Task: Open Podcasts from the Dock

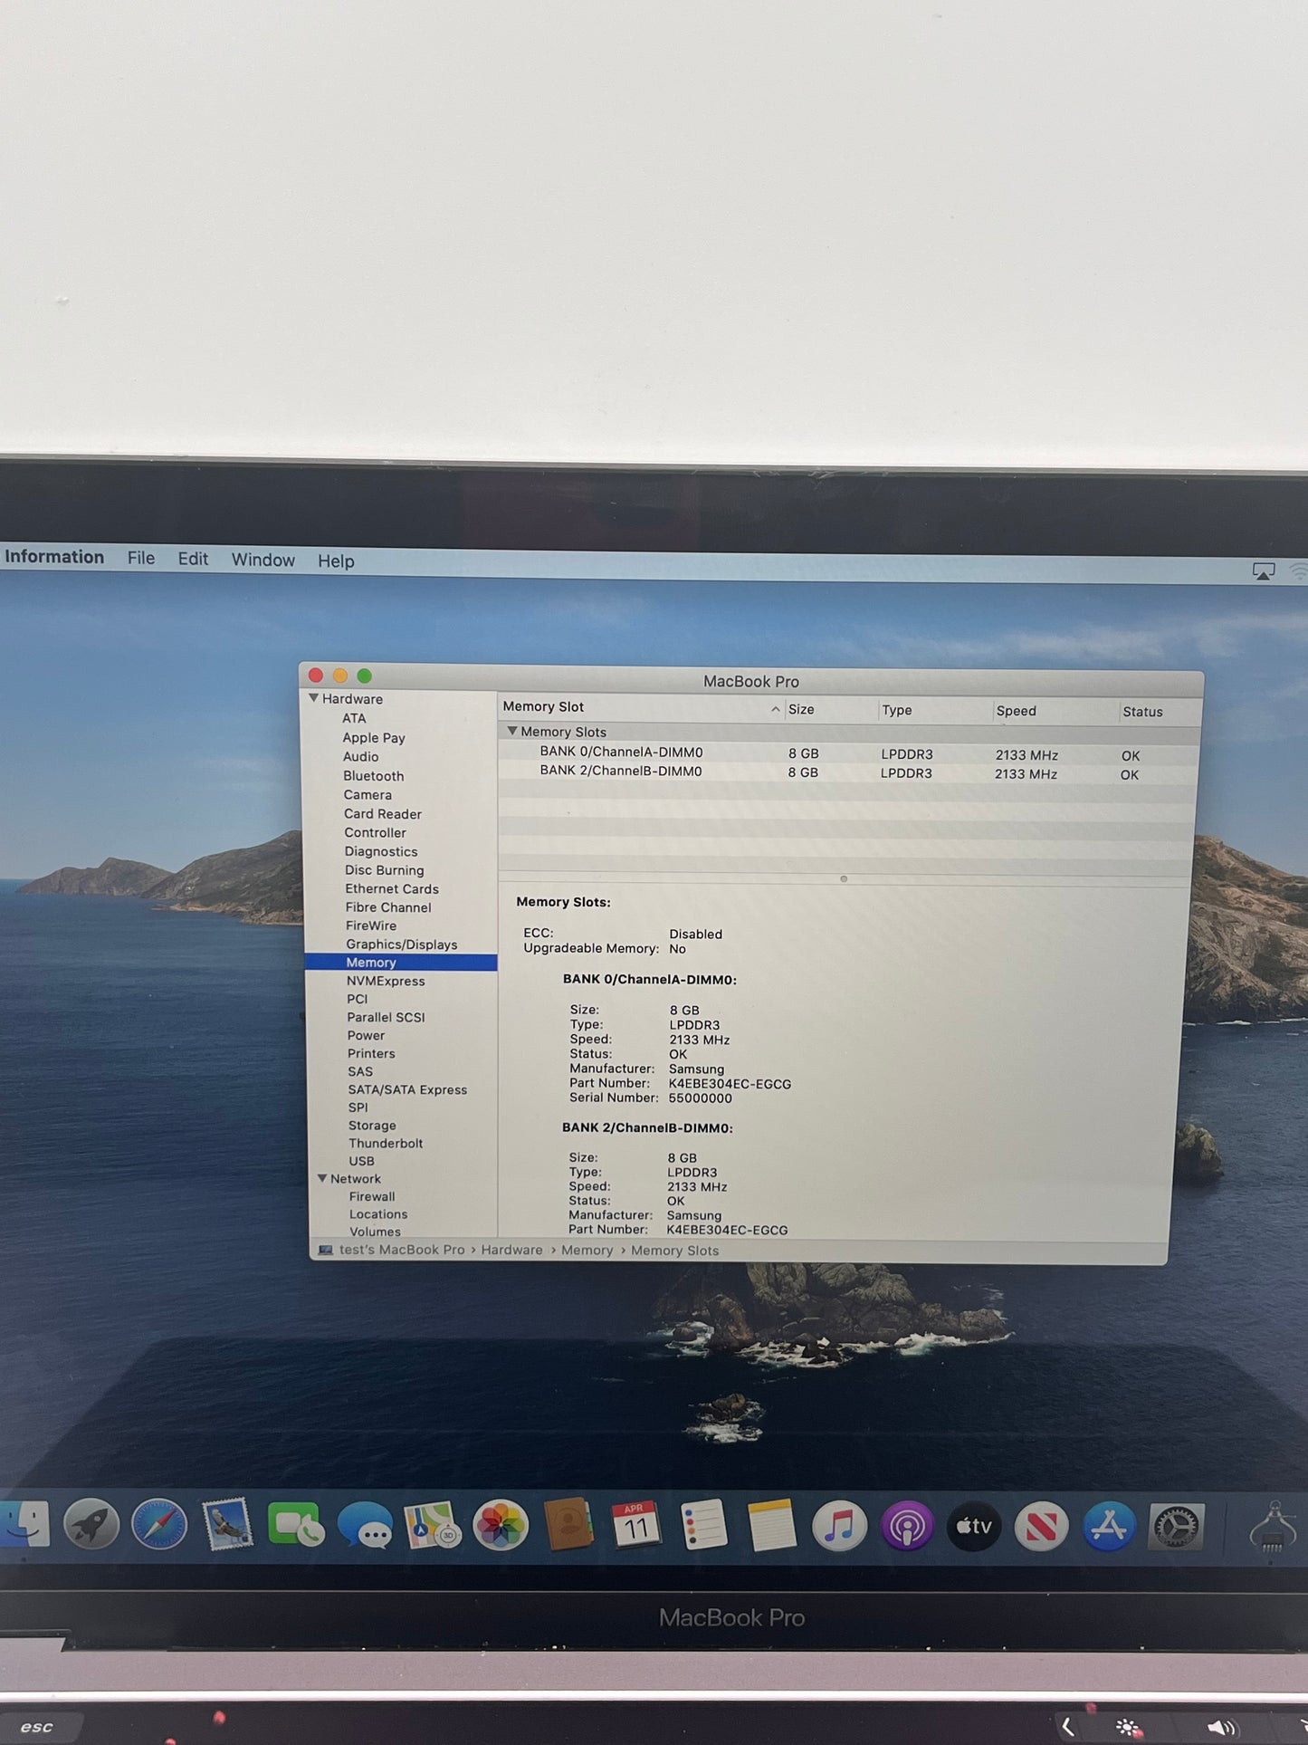Action: tap(907, 1527)
